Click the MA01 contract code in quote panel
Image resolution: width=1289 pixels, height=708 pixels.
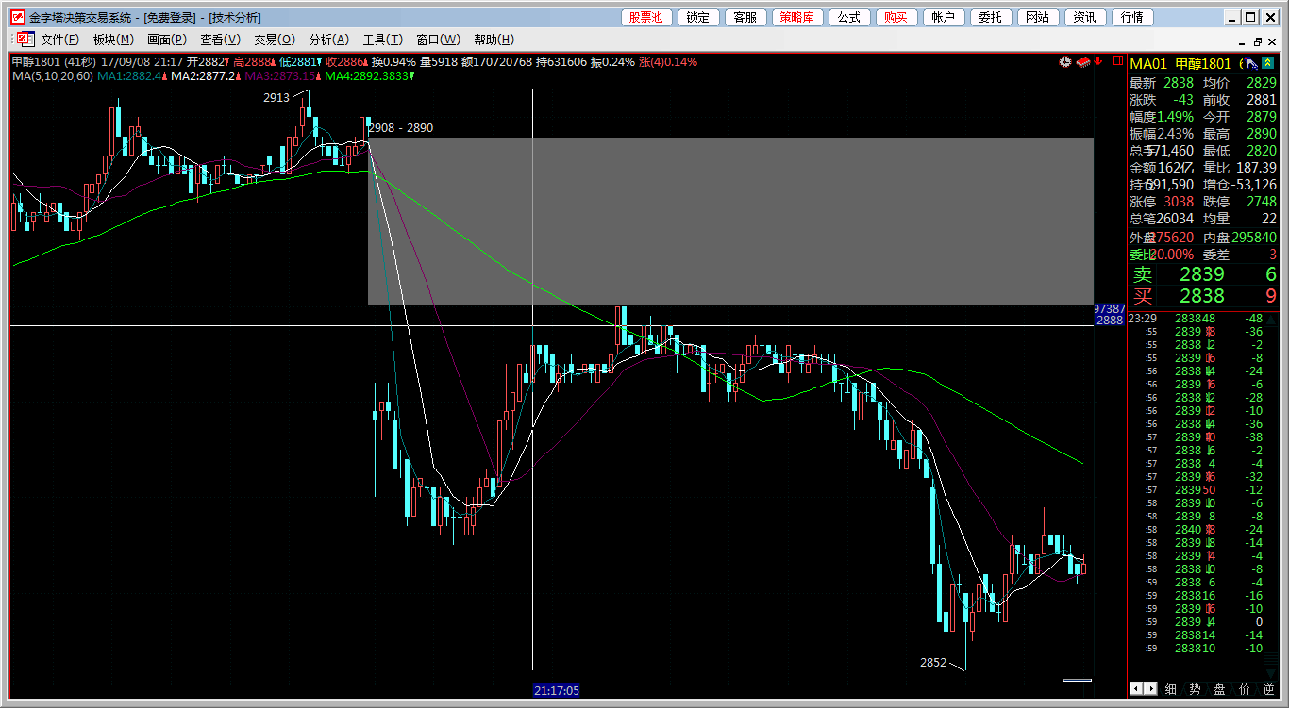point(1149,63)
